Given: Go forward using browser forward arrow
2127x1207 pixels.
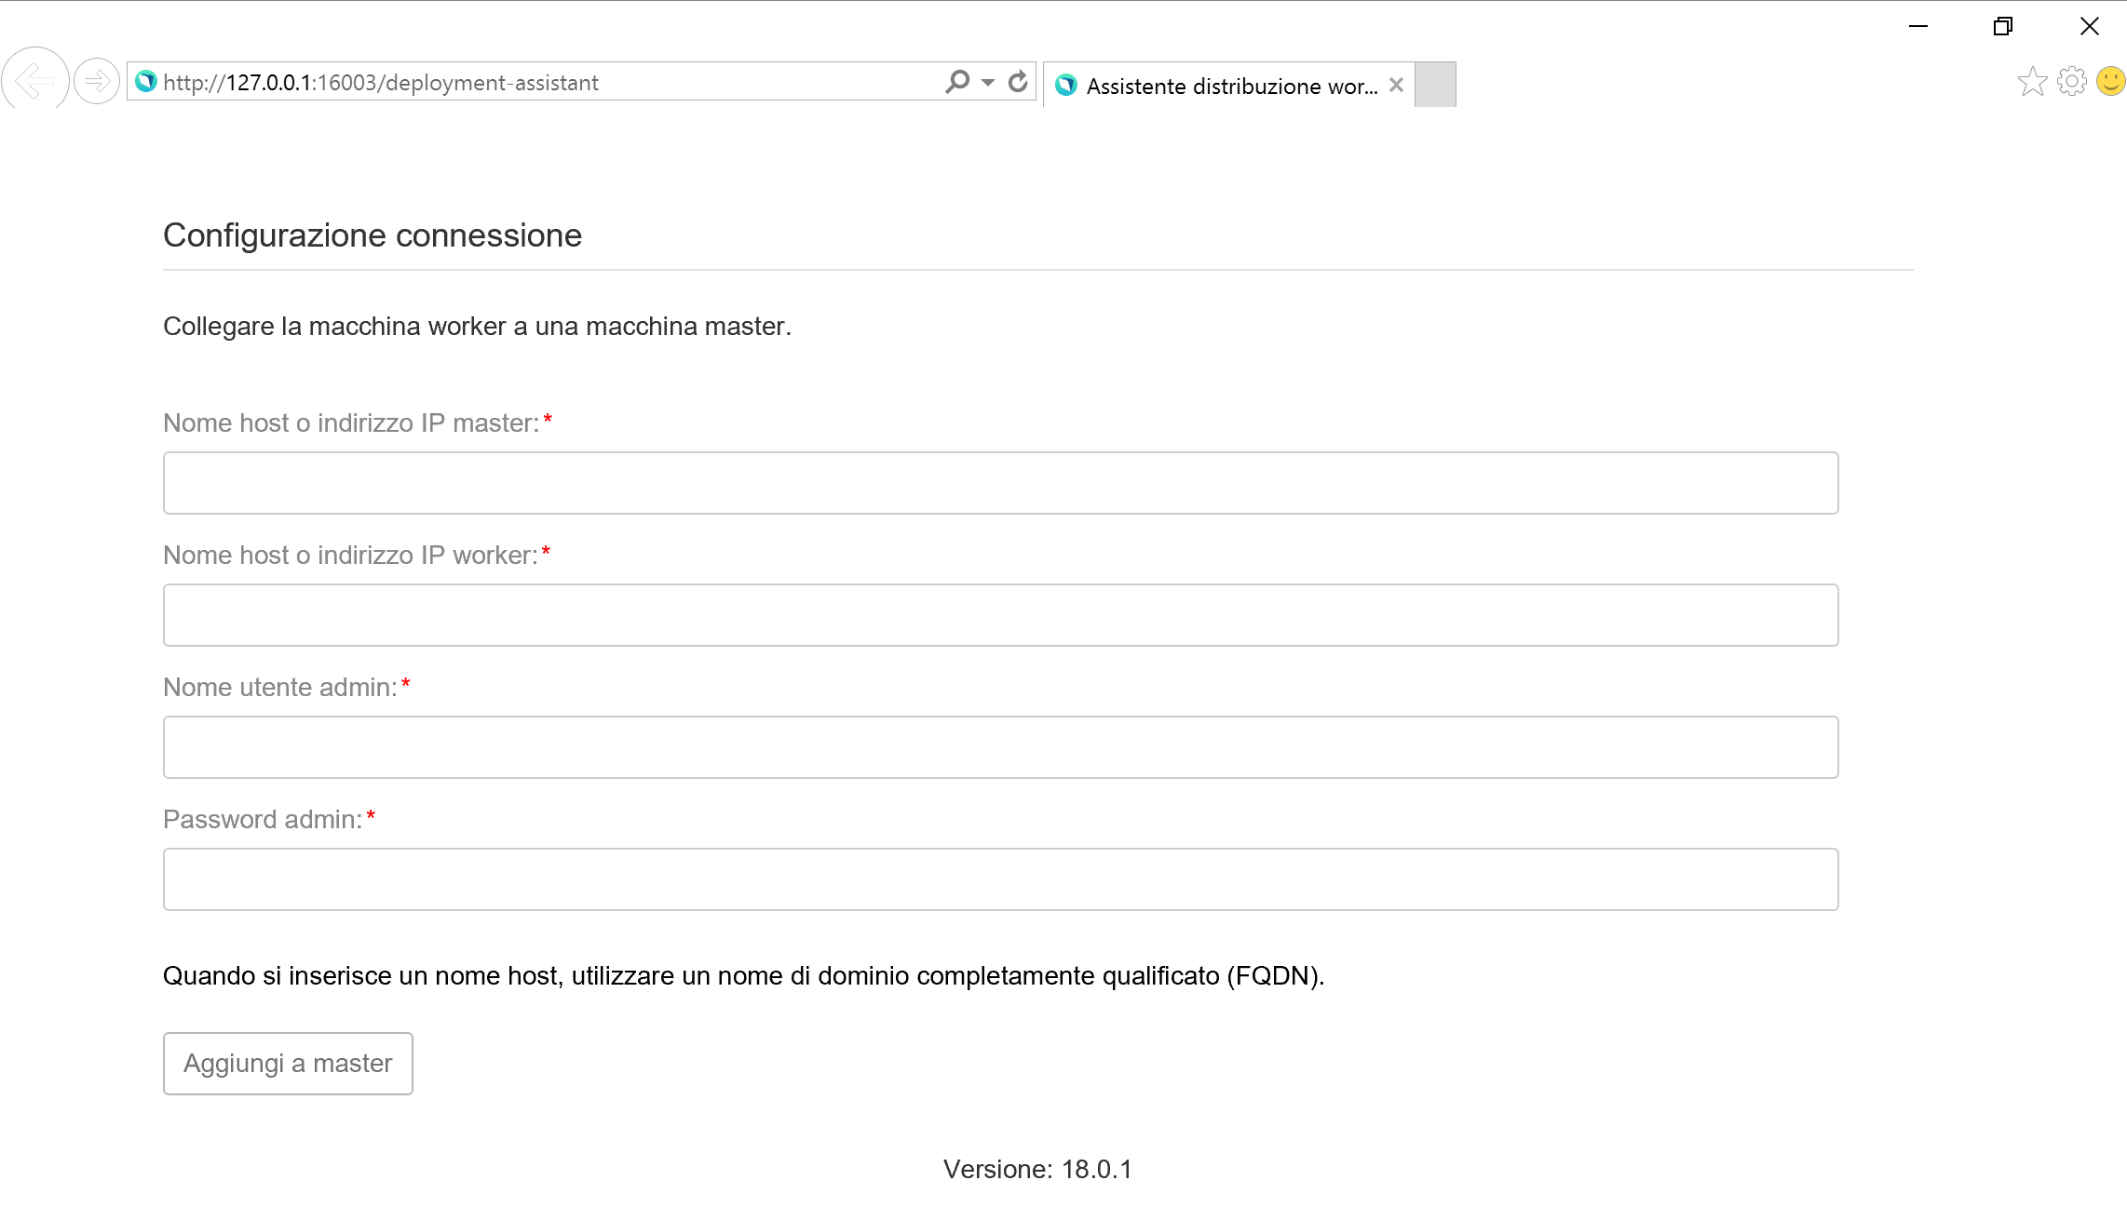Looking at the screenshot, I should (97, 82).
